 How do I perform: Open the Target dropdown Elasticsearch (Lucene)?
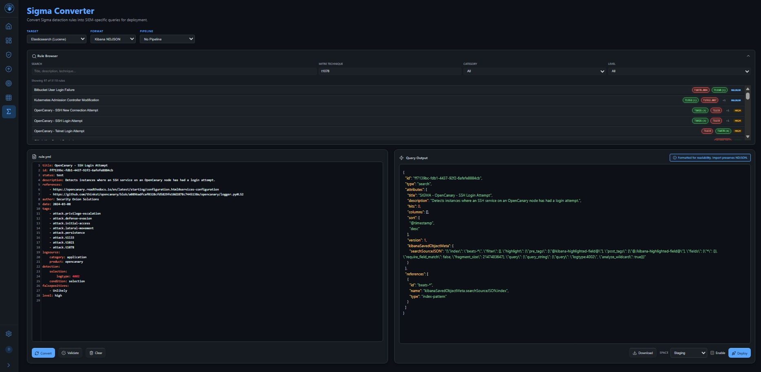click(x=56, y=39)
